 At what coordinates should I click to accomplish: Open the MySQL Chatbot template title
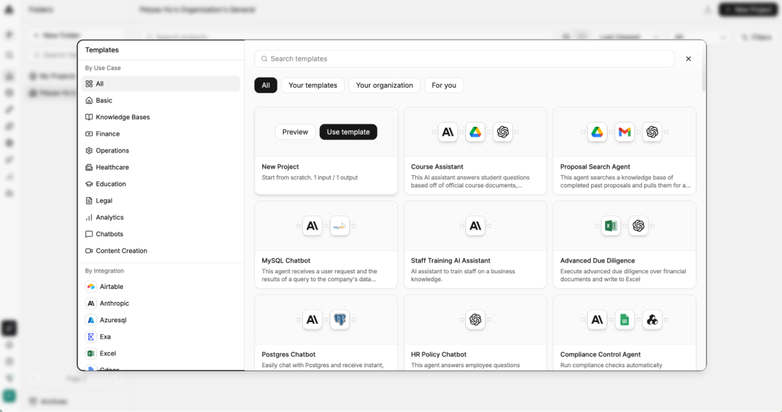(287, 260)
